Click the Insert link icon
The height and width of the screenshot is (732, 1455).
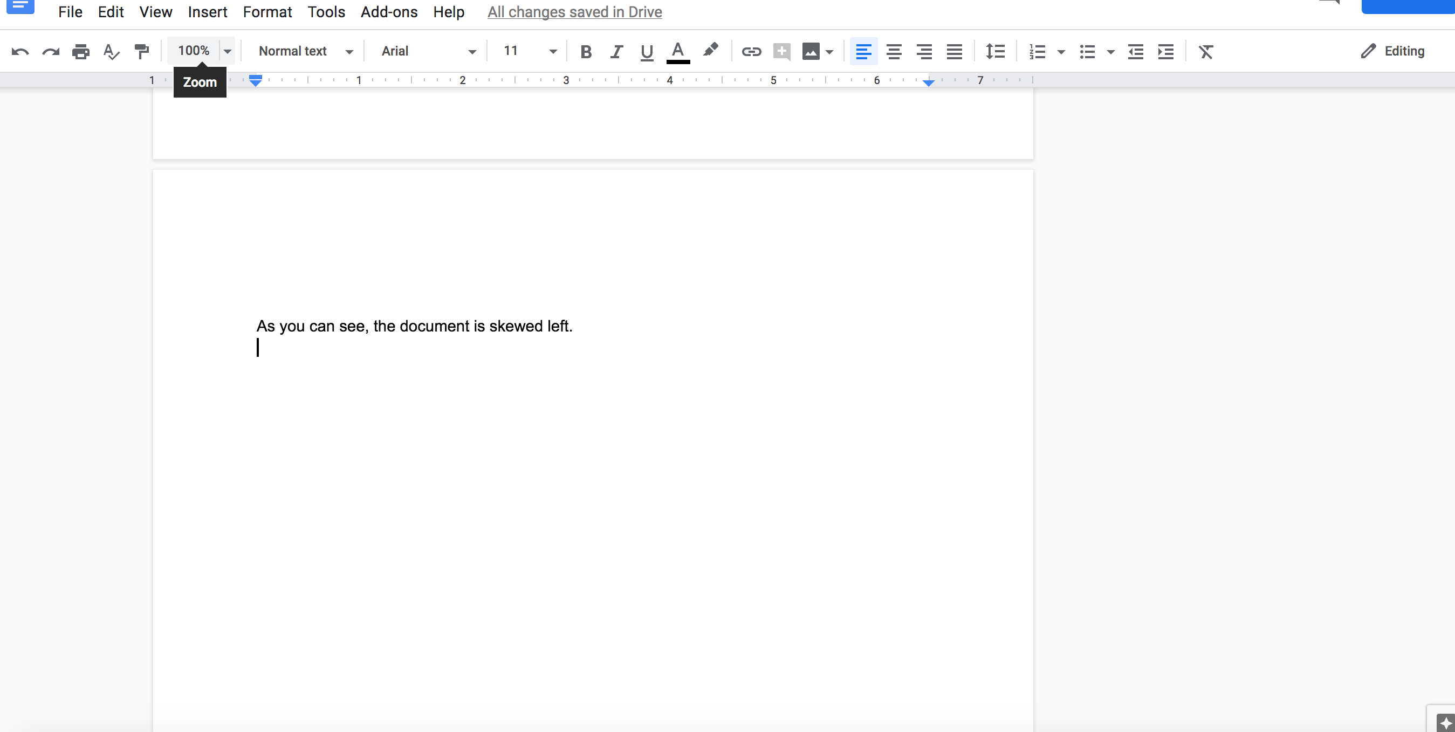tap(750, 51)
